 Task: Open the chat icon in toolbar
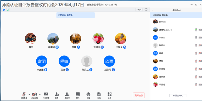(x=78, y=94)
